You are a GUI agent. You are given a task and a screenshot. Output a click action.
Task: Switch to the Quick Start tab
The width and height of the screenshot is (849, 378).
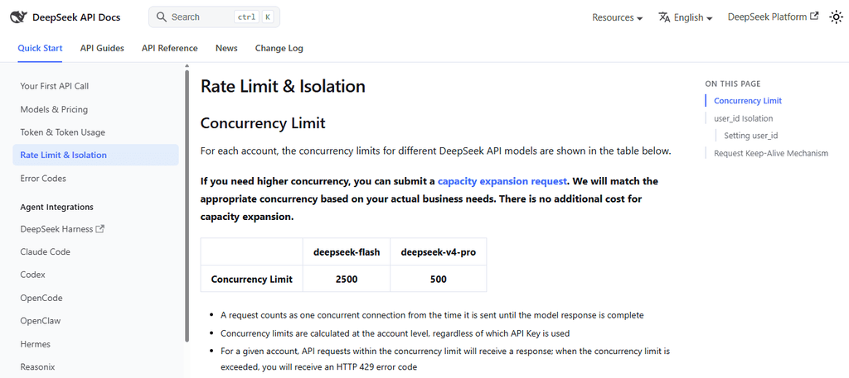(40, 48)
